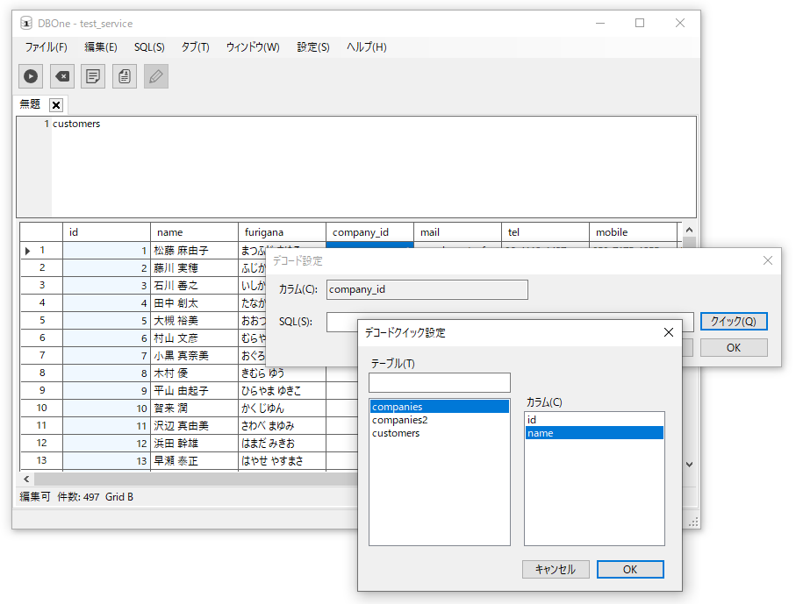Click the テーブル(T) filter text field
This screenshot has height=604, width=796.
[439, 382]
